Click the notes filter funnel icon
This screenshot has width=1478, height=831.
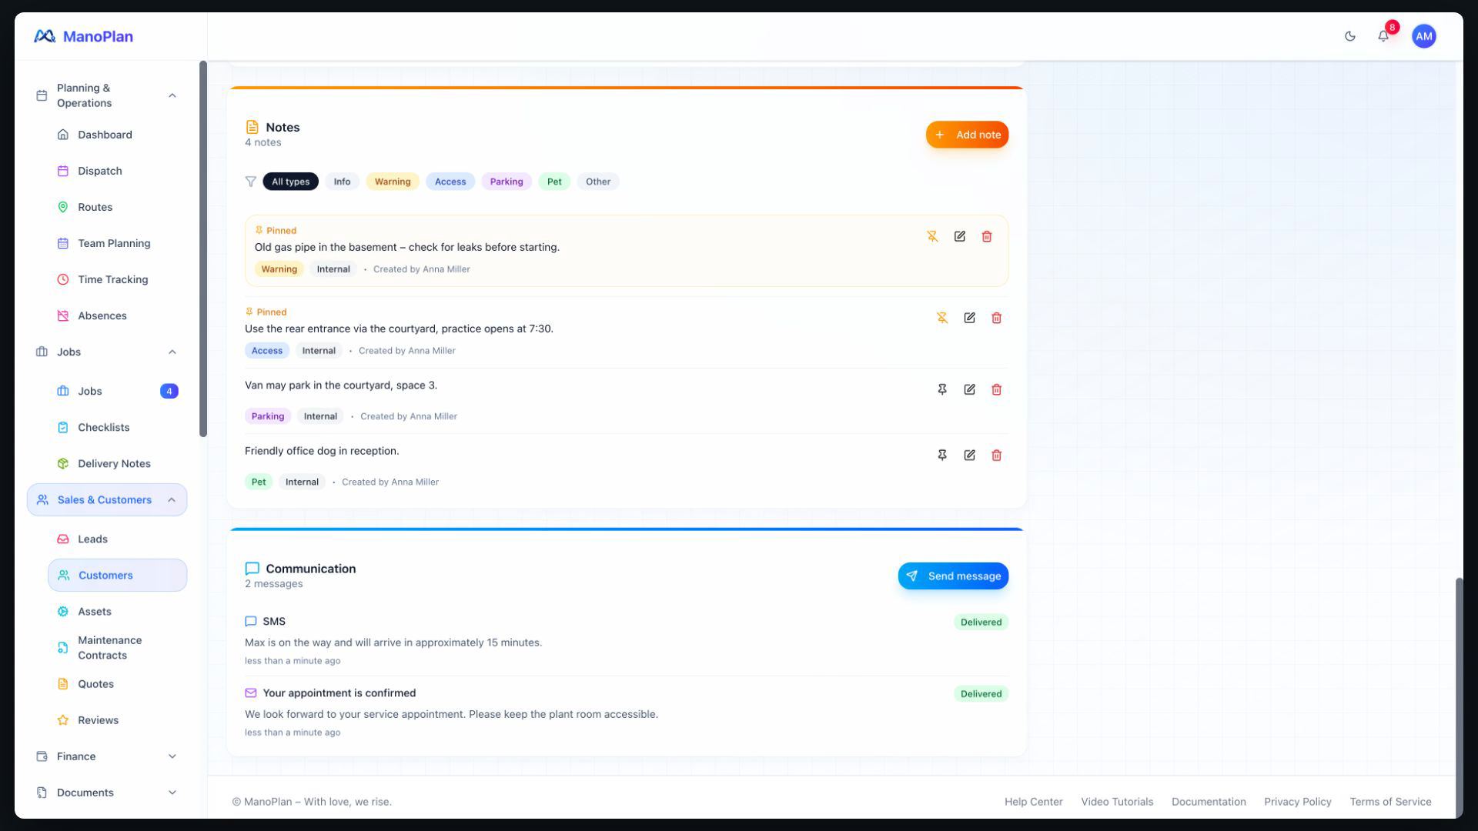(x=251, y=182)
